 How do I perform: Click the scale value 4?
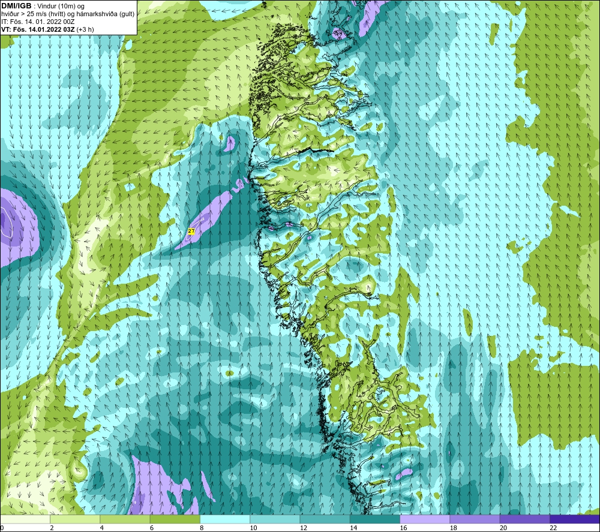coord(102,528)
